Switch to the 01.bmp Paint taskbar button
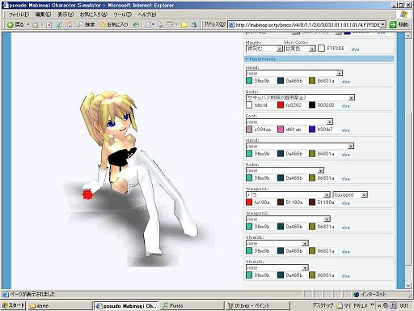This screenshot has width=414, height=311. (257, 305)
